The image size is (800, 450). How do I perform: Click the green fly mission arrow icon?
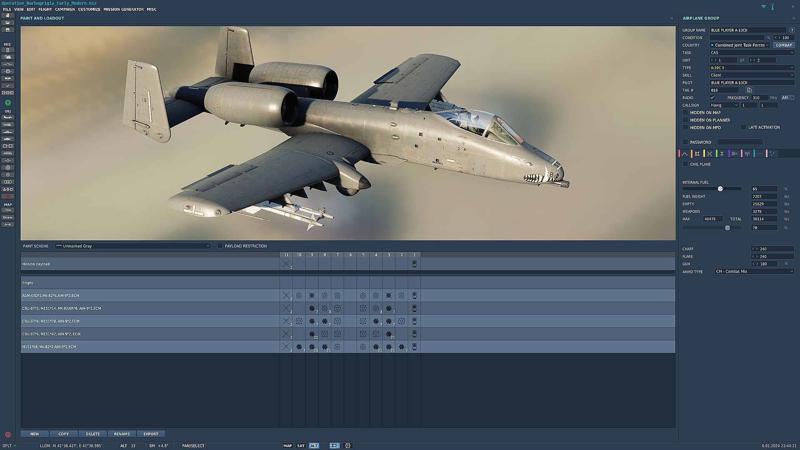[x=7, y=102]
